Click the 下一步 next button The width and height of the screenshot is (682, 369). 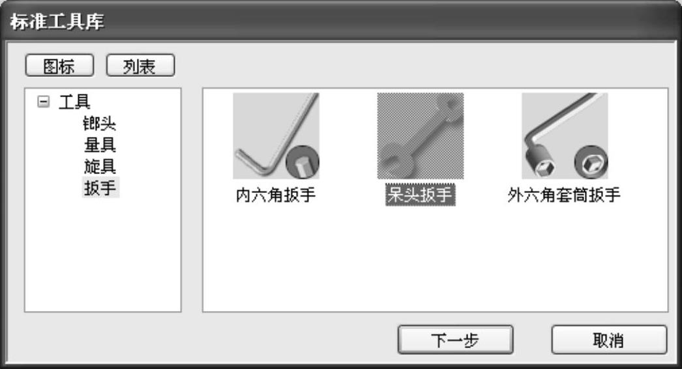[455, 340]
